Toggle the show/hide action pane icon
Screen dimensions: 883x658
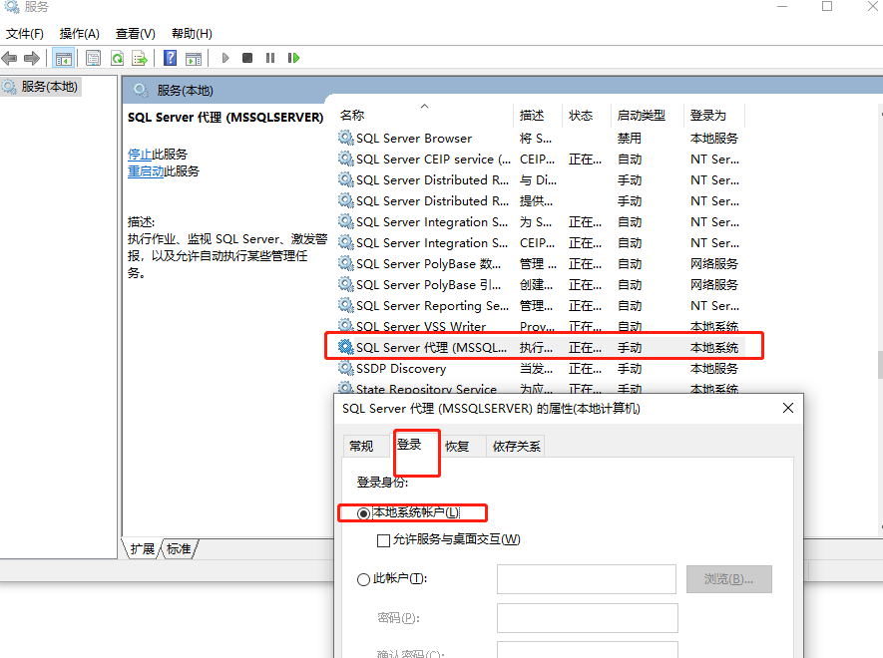[194, 58]
